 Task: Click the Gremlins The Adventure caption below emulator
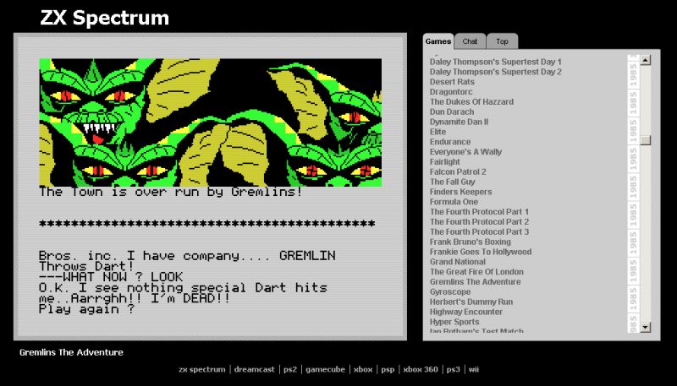71,352
